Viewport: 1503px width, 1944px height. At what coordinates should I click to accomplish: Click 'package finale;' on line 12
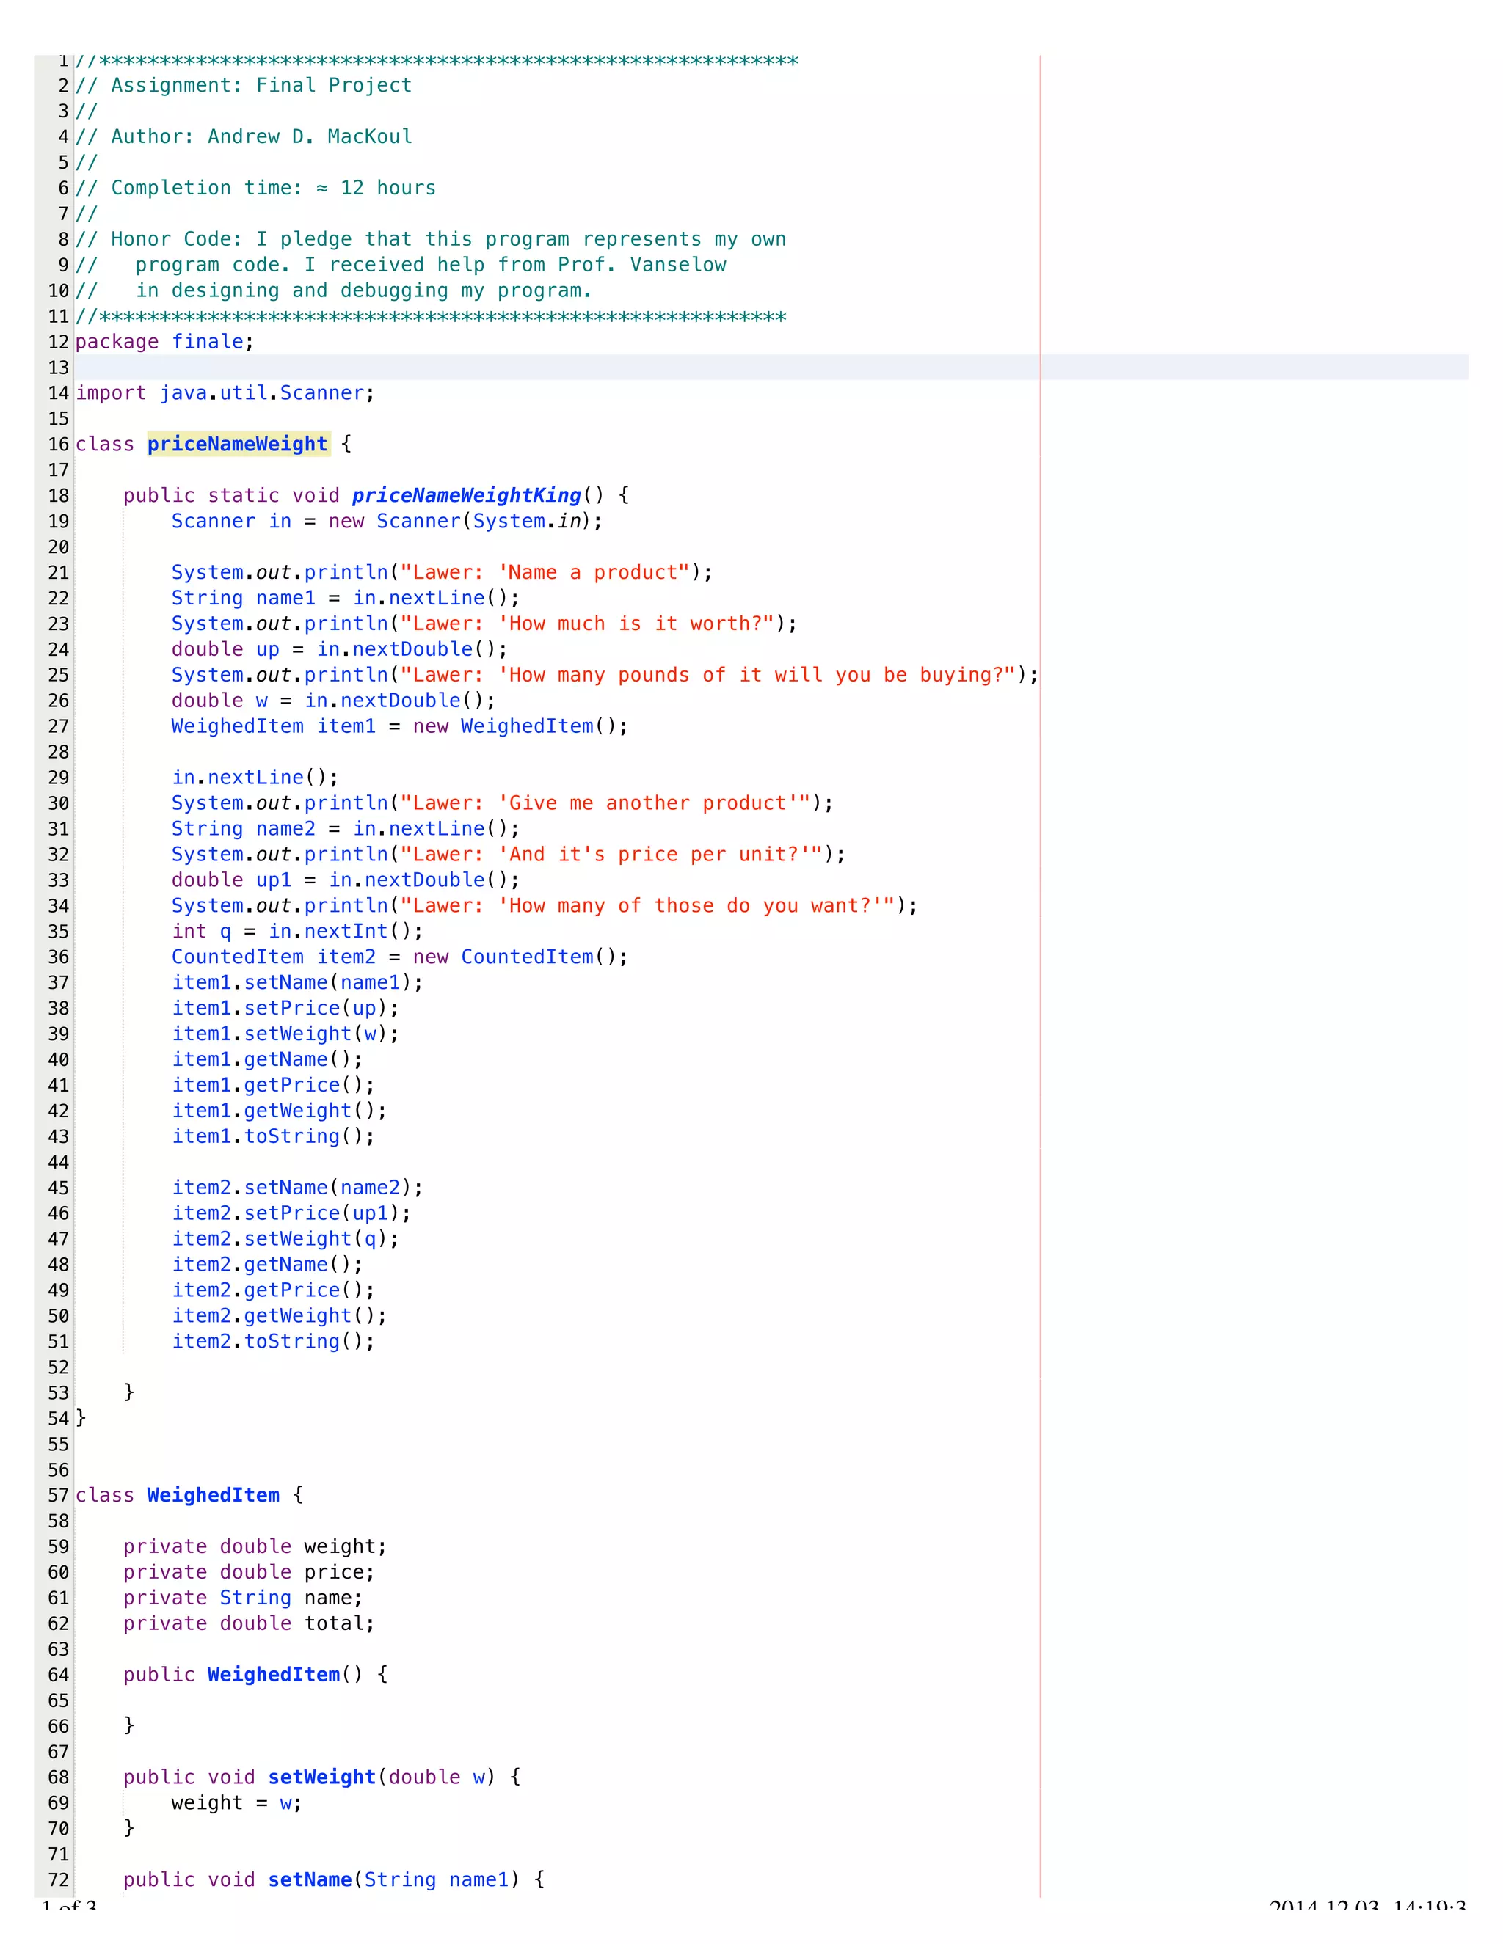164,342
